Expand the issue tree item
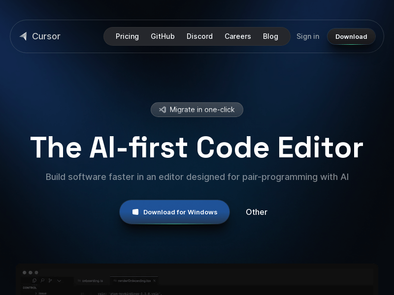Image resolution: width=394 pixels, height=295 pixels. pyautogui.click(x=41, y=293)
